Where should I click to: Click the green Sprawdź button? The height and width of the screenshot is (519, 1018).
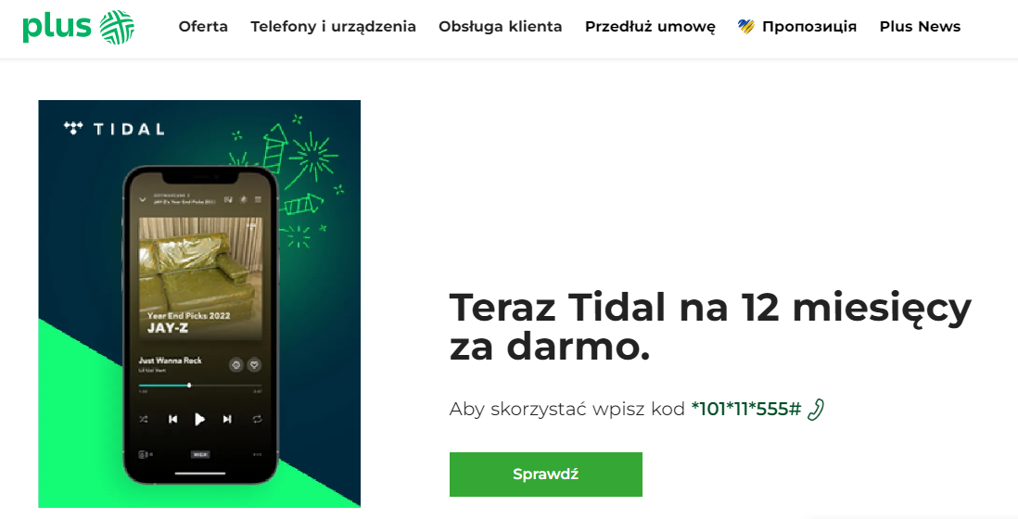click(546, 475)
